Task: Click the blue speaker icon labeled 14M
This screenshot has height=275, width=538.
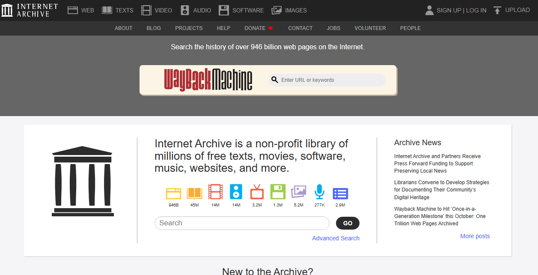Action: [x=236, y=192]
